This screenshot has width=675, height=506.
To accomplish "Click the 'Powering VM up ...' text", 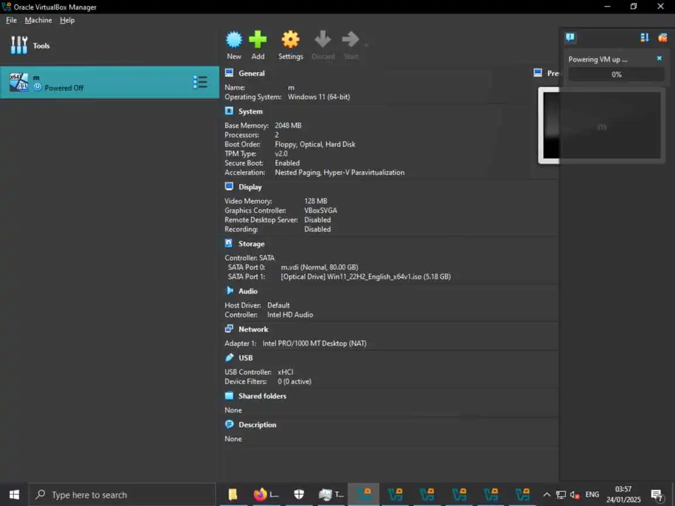I will [598, 59].
